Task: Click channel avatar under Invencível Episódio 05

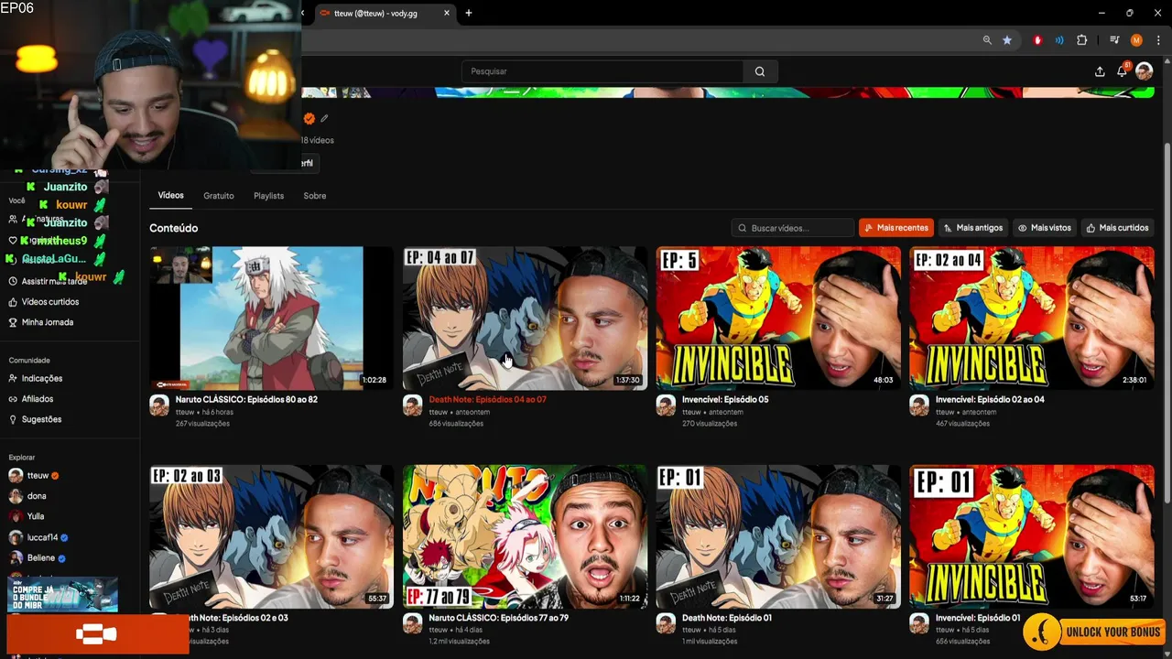Action: [666, 405]
